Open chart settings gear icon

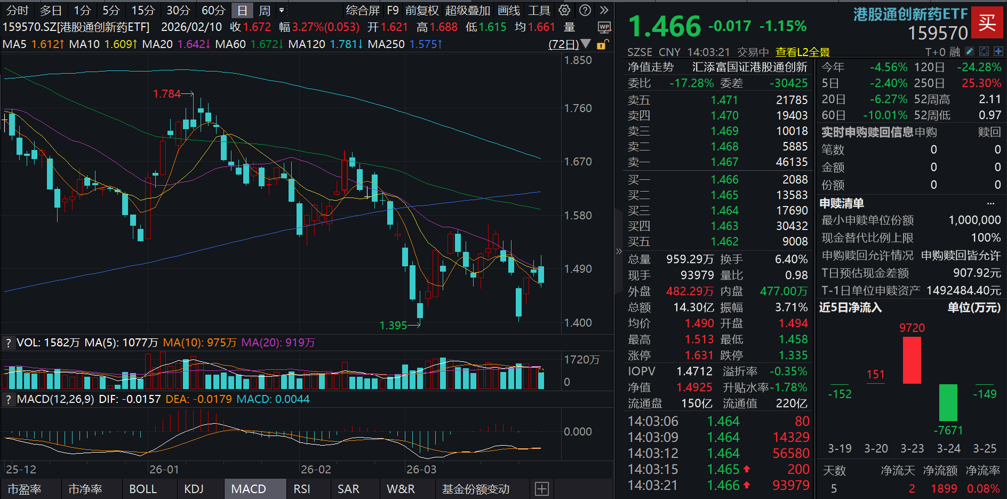[564, 10]
